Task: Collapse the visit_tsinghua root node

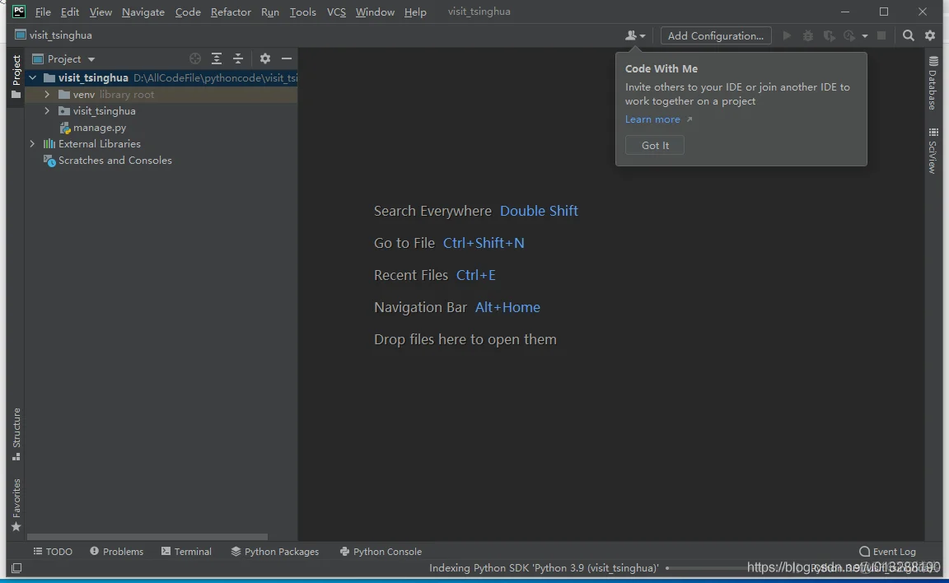Action: [x=33, y=78]
